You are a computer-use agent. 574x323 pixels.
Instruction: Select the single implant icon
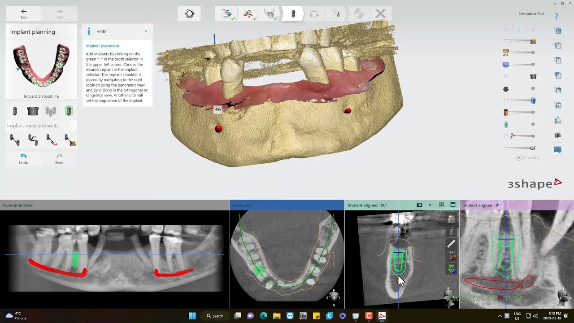click(x=15, y=111)
